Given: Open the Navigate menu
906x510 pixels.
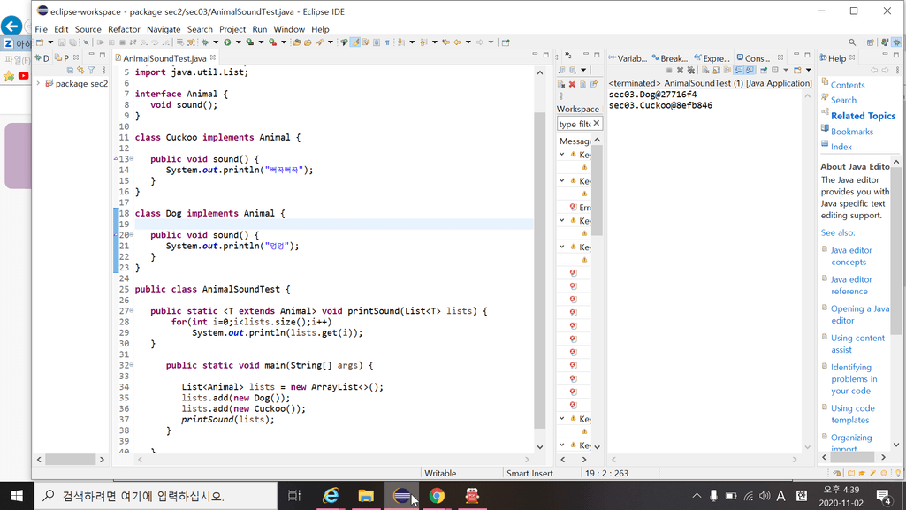Looking at the screenshot, I should point(164,29).
